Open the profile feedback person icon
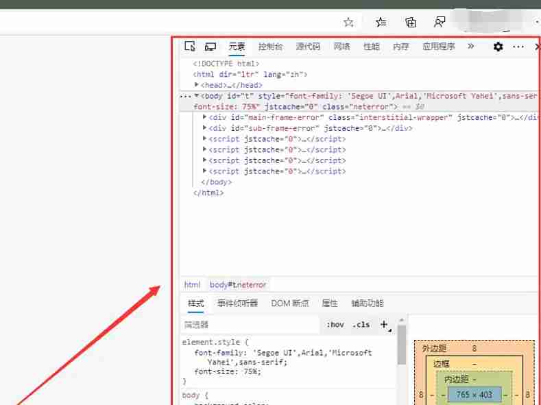Screen dimensions: 541x405 (440, 23)
